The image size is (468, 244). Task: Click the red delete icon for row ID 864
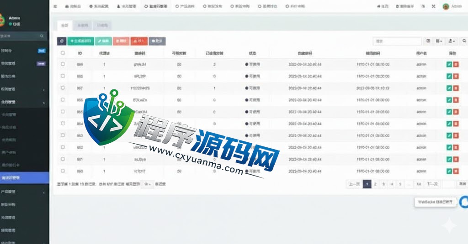(x=456, y=124)
